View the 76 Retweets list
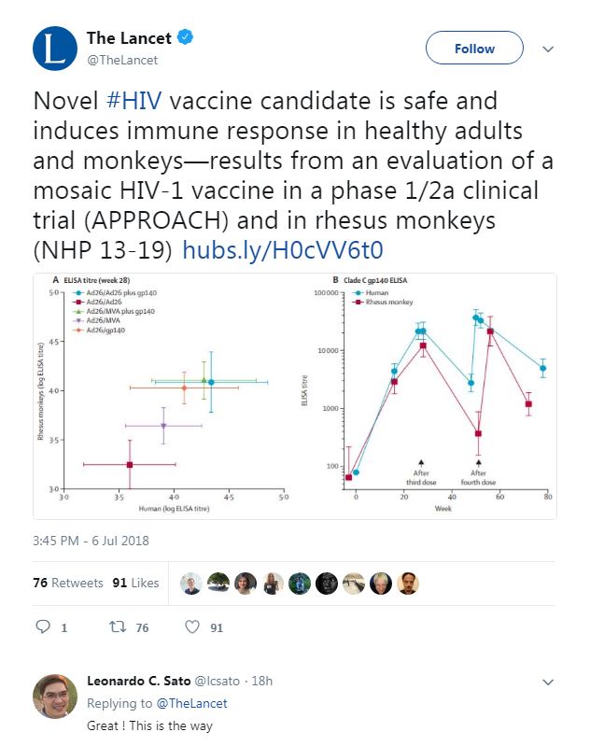This screenshot has height=746, width=590. [68, 583]
